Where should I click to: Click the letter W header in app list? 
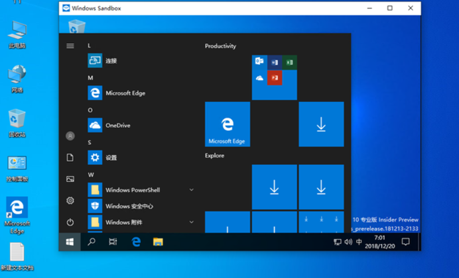click(91, 175)
